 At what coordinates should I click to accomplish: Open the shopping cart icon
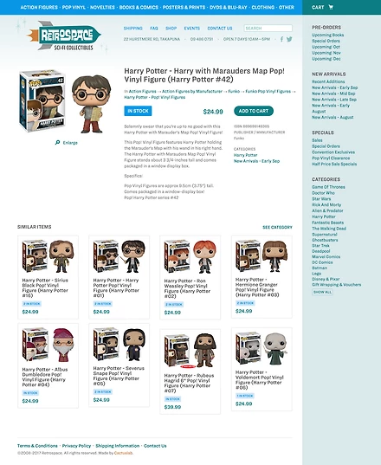(x=331, y=7)
